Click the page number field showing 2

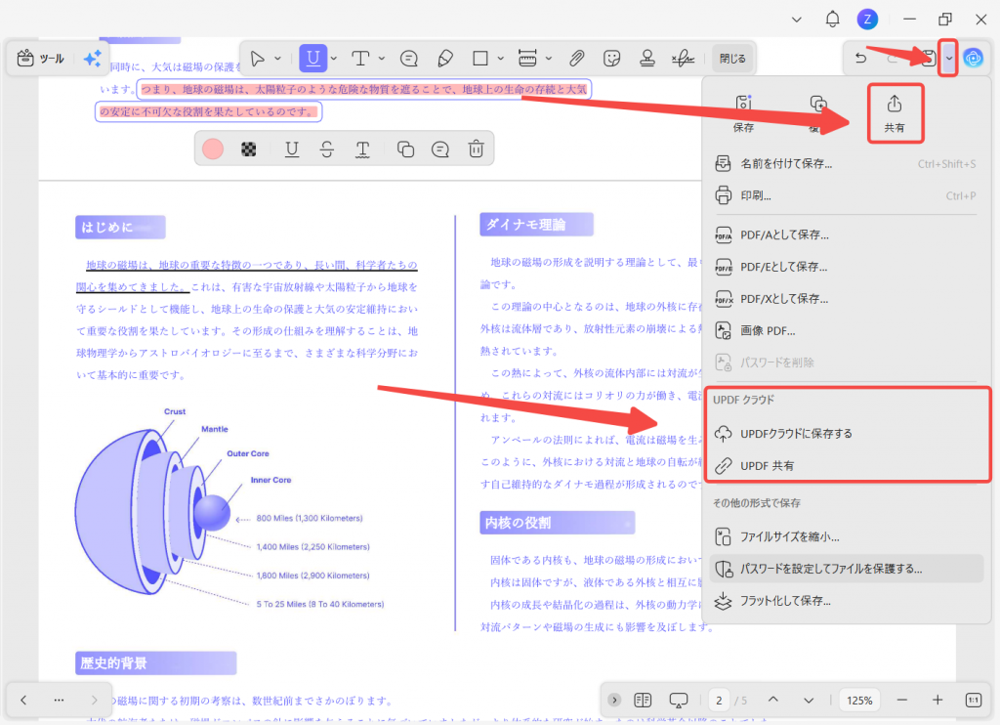point(719,701)
